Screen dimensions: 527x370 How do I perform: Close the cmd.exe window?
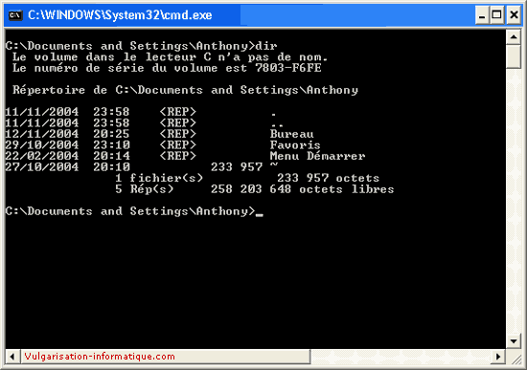[x=514, y=15]
